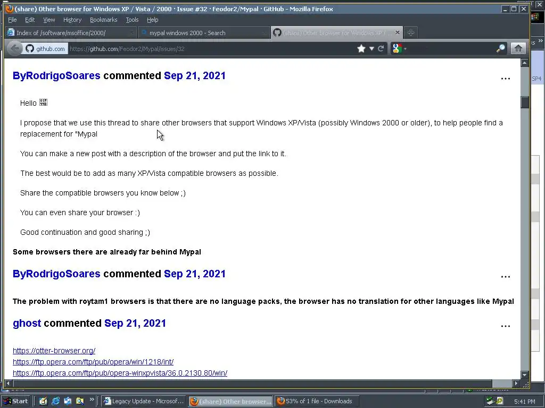Reload the page with the refresh icon

(381, 48)
